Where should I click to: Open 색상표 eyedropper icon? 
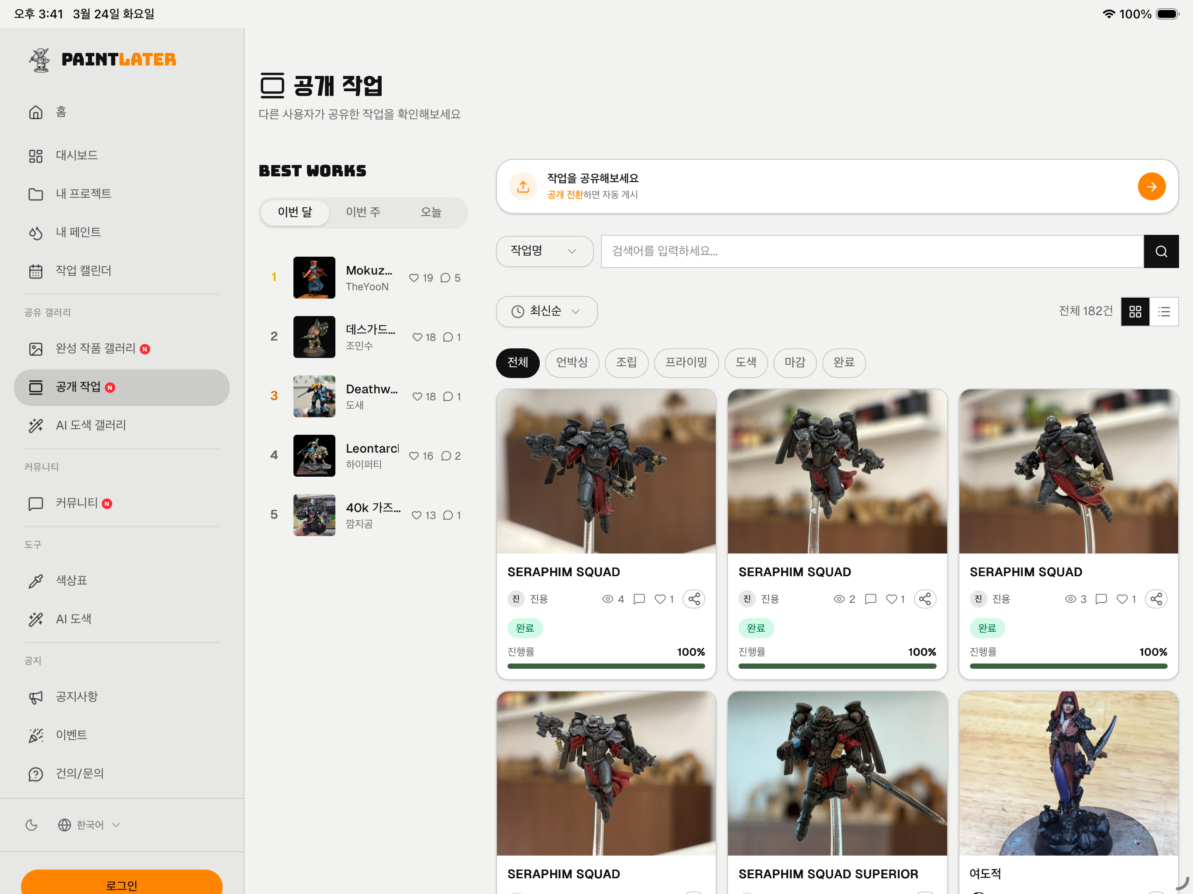[x=36, y=581]
